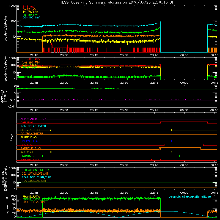Click the FLARE_FLAG label
This screenshot has height=220, width=220.
(x=29, y=137)
